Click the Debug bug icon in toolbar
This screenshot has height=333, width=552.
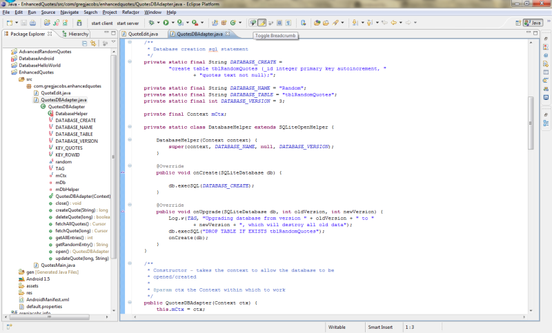pos(151,23)
